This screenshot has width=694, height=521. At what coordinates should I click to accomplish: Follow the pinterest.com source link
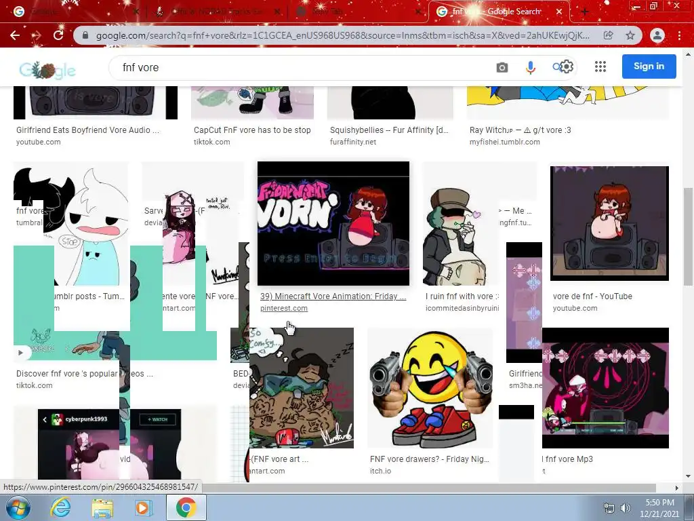point(284,309)
